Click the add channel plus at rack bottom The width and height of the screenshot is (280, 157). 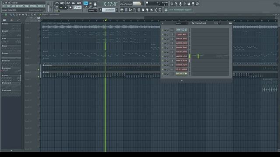(182, 81)
